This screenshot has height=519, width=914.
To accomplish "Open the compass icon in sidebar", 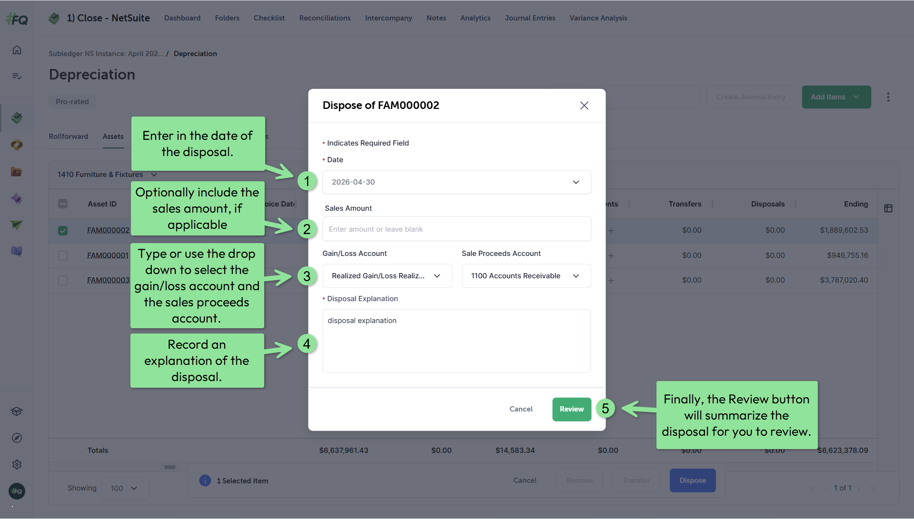I will point(17,438).
